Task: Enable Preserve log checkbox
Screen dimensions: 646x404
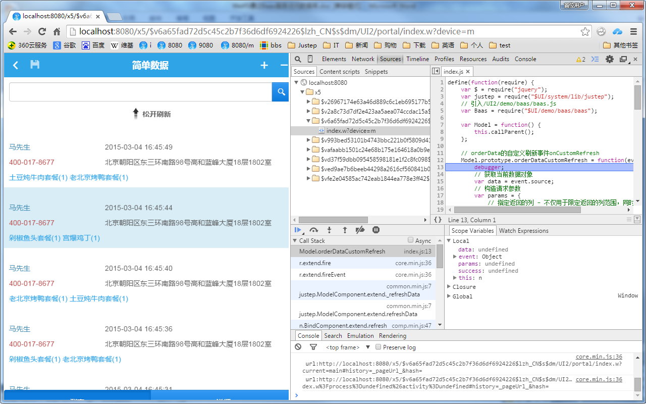Action: tap(378, 347)
